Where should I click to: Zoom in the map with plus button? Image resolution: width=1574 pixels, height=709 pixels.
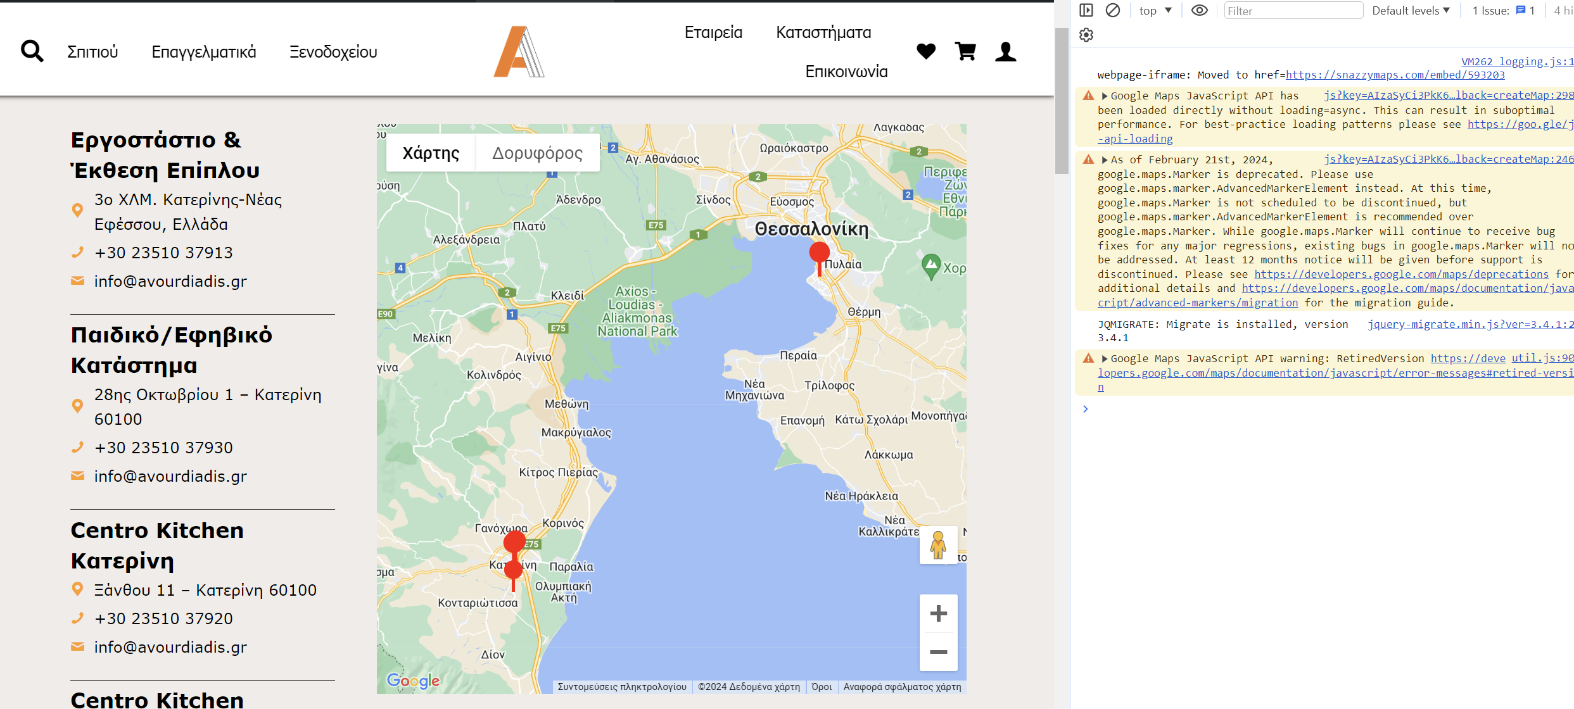tap(938, 613)
